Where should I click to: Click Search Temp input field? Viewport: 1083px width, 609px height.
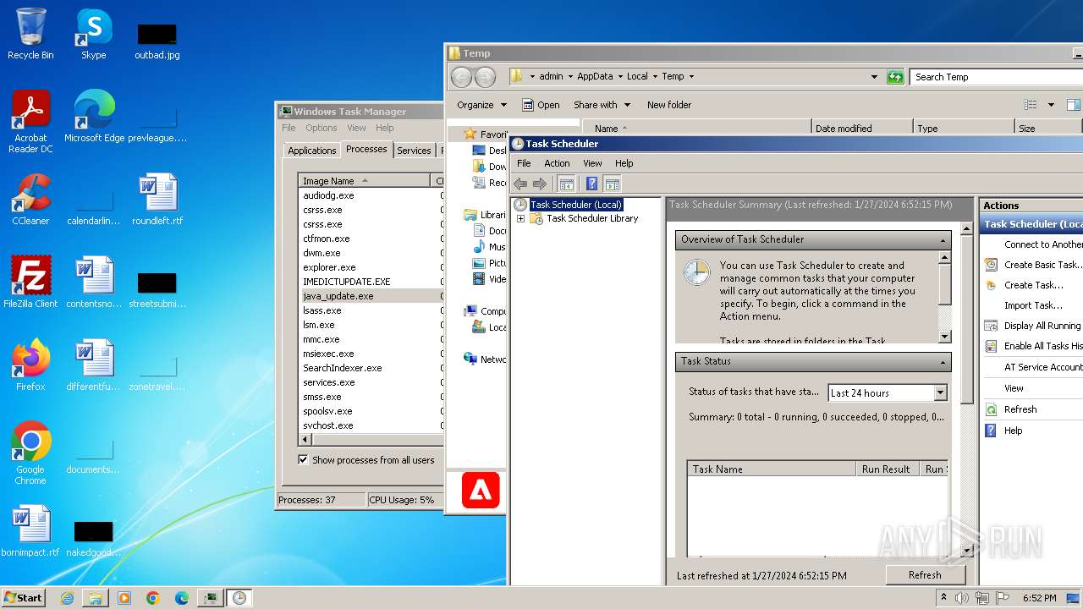[x=997, y=77]
